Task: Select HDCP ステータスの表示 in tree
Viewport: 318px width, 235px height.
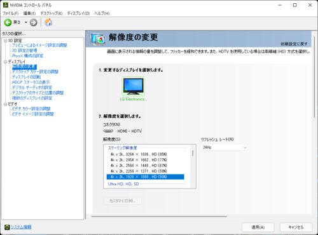Action: point(31,82)
